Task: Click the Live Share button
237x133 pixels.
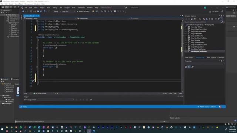Action: pyautogui.click(x=214, y=11)
